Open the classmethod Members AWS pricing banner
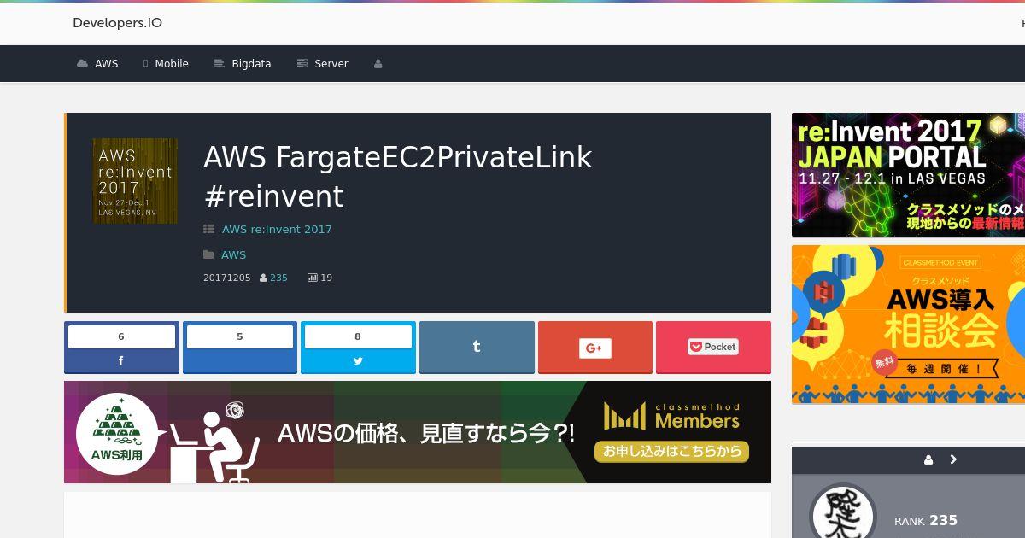1025x538 pixels. coord(418,432)
